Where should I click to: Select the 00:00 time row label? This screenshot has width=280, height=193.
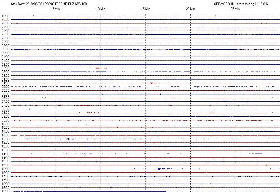pos(6,49)
